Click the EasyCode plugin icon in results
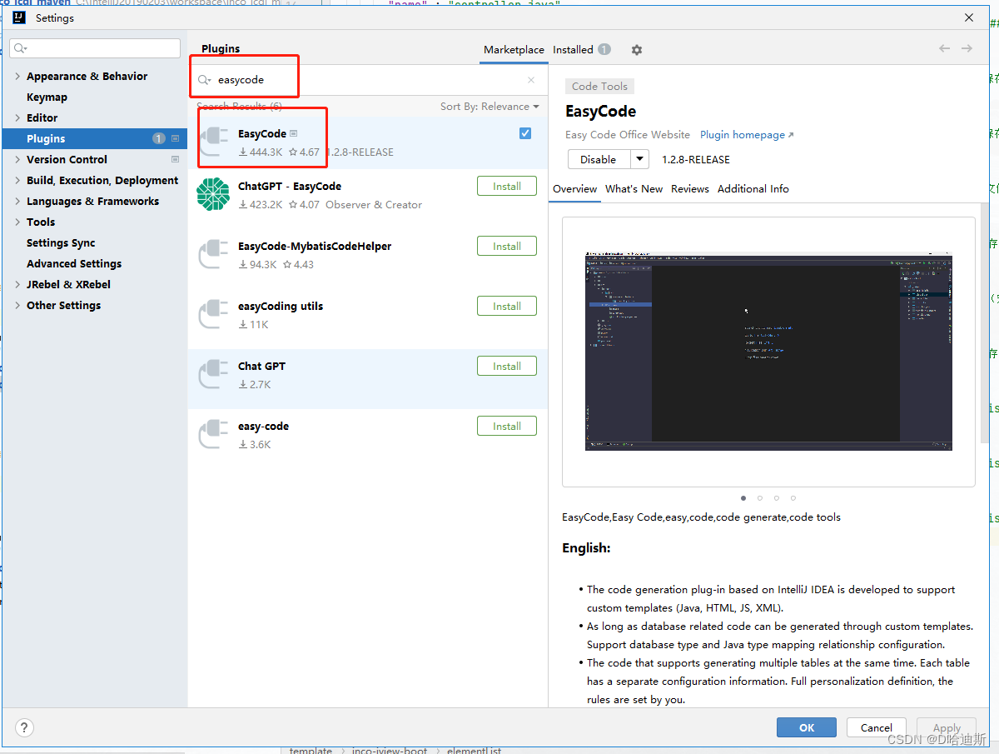This screenshot has height=754, width=999. [x=213, y=138]
